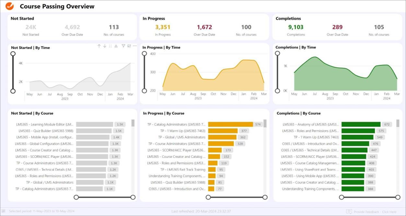Select the green bar labeled 672

[361, 124]
